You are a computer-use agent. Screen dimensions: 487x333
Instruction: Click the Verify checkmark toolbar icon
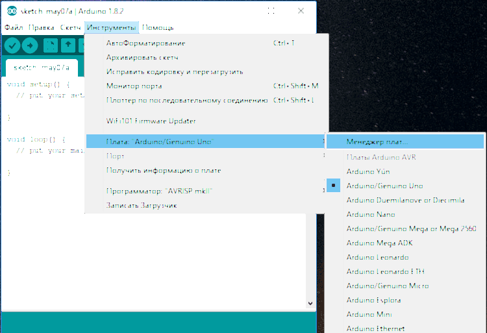pos(12,45)
